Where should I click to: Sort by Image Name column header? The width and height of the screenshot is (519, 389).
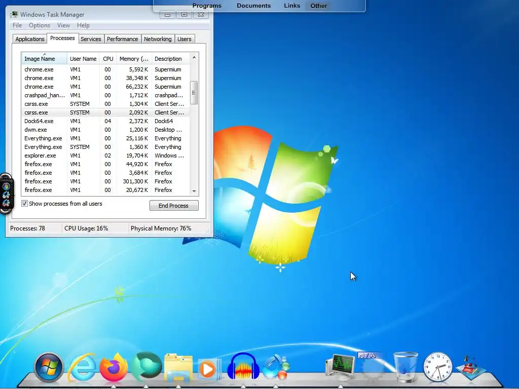(45, 59)
